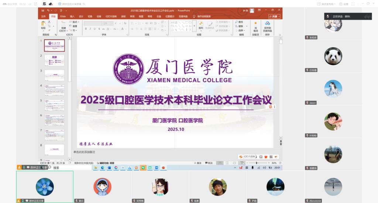Toggle the 备注 notes pane in status bar

(197, 163)
